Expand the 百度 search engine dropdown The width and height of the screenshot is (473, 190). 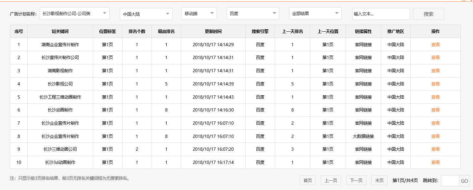(x=253, y=14)
